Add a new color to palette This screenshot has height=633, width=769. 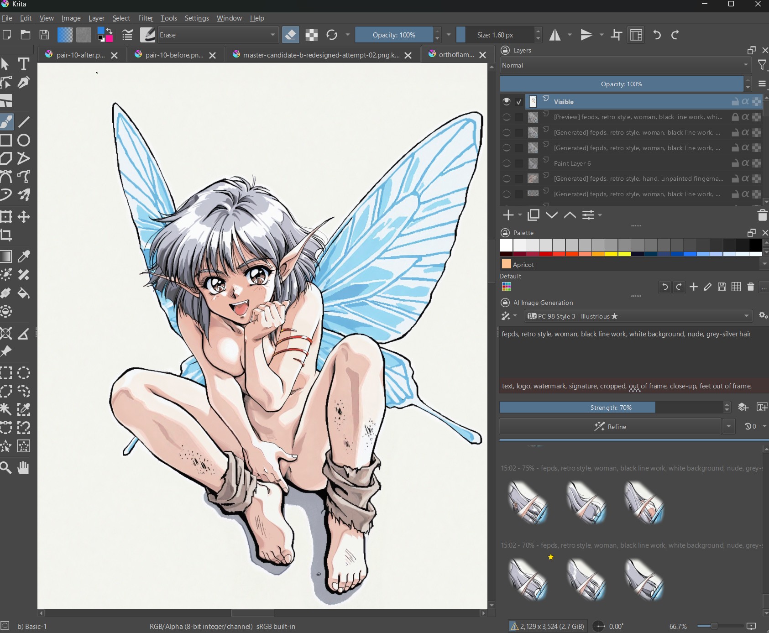click(694, 287)
